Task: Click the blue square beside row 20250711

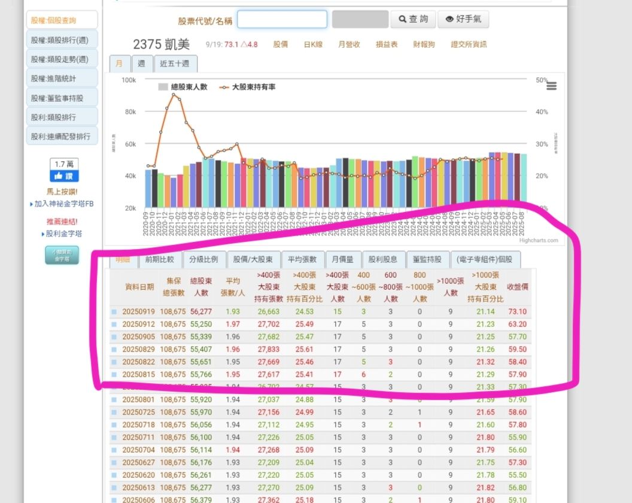Action: point(114,438)
